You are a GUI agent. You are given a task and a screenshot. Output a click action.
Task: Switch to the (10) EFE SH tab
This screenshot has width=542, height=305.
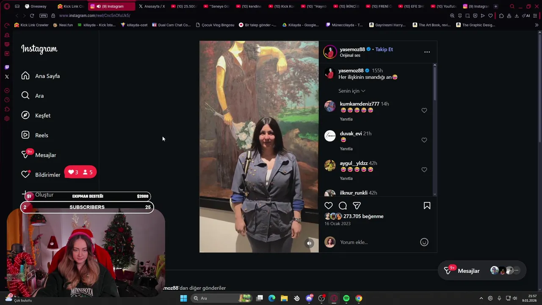coord(411,6)
